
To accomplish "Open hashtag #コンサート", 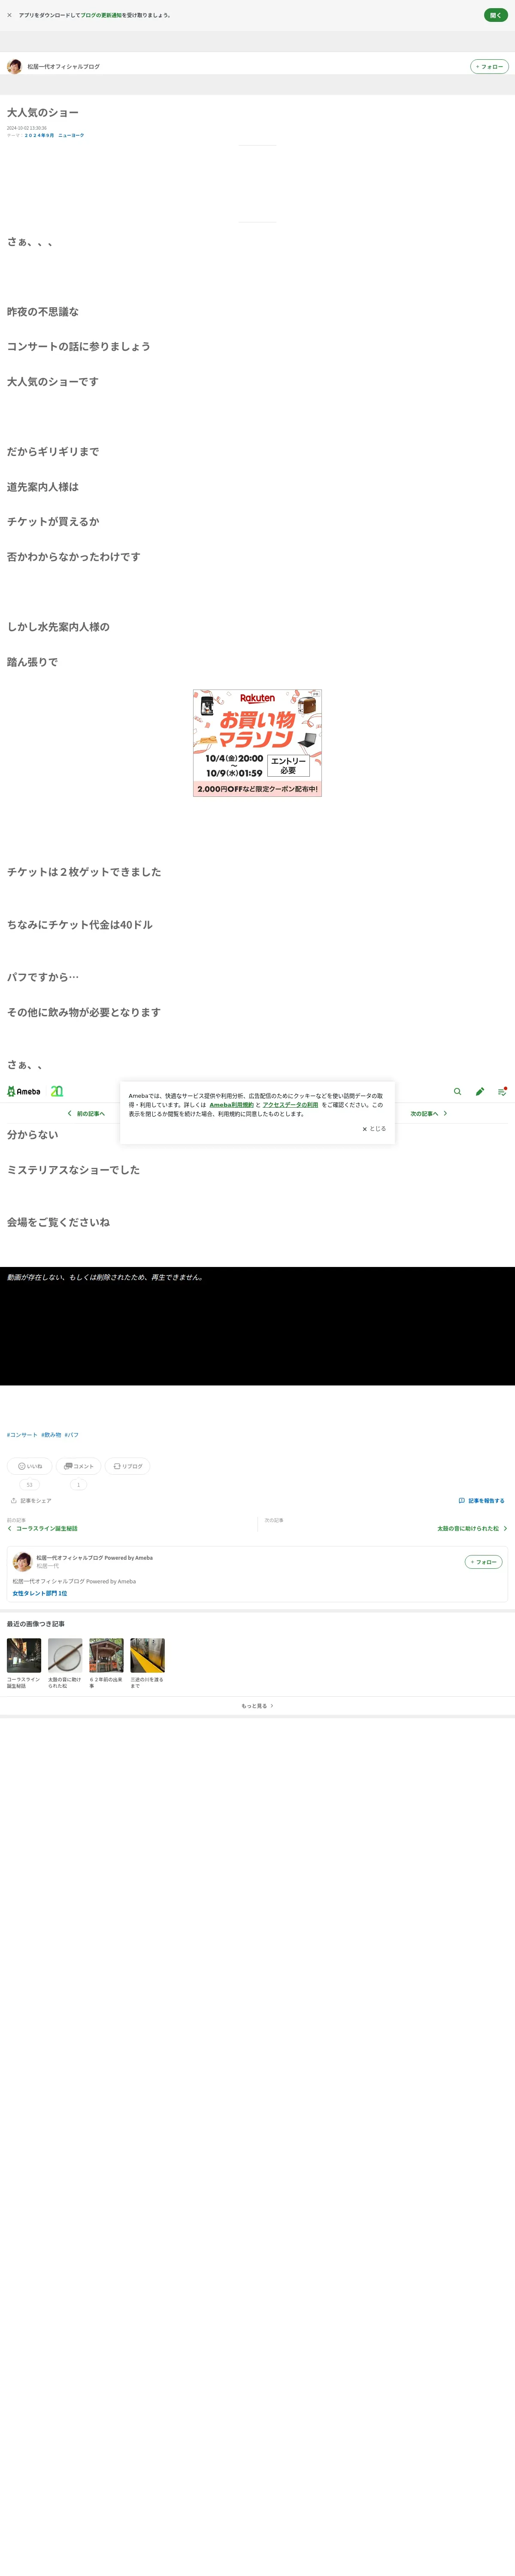I will pos(22,1435).
